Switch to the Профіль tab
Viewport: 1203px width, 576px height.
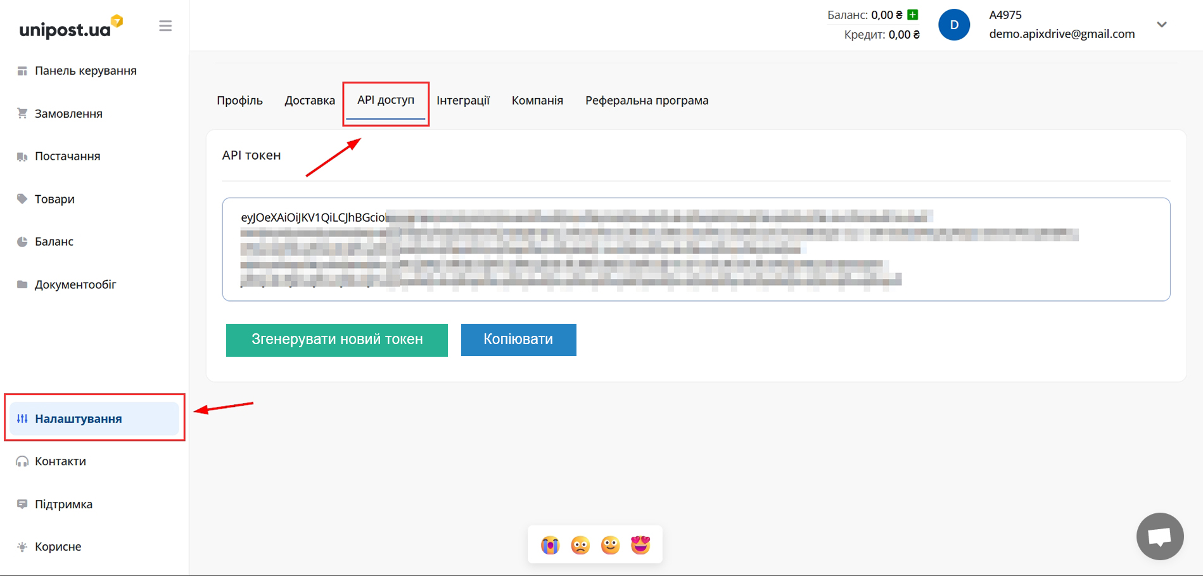pos(239,101)
